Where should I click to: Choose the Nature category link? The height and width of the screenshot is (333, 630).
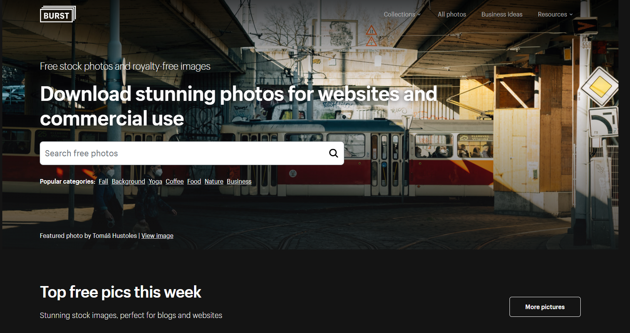coord(214,181)
